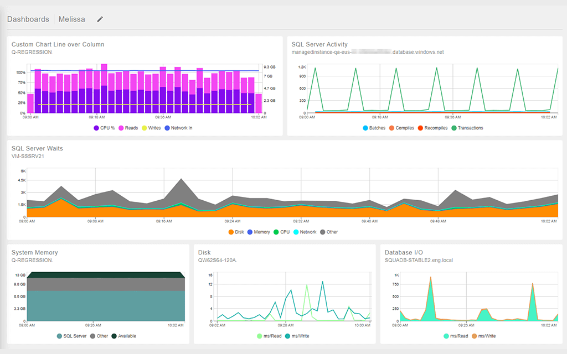Click the pink Reads legend icon

(x=121, y=128)
